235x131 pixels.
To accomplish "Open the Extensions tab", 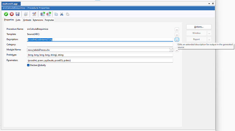I will click(x=38, y=20).
